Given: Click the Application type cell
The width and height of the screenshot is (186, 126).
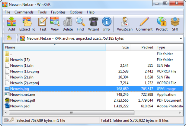Looking at the screenshot, I should 166,94.
